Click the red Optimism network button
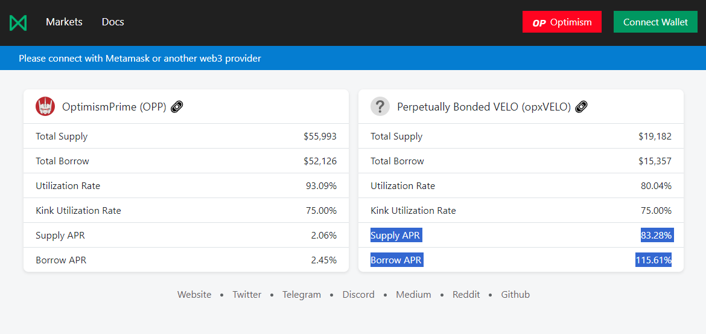Screen dimensions: 706x334 [562, 22]
